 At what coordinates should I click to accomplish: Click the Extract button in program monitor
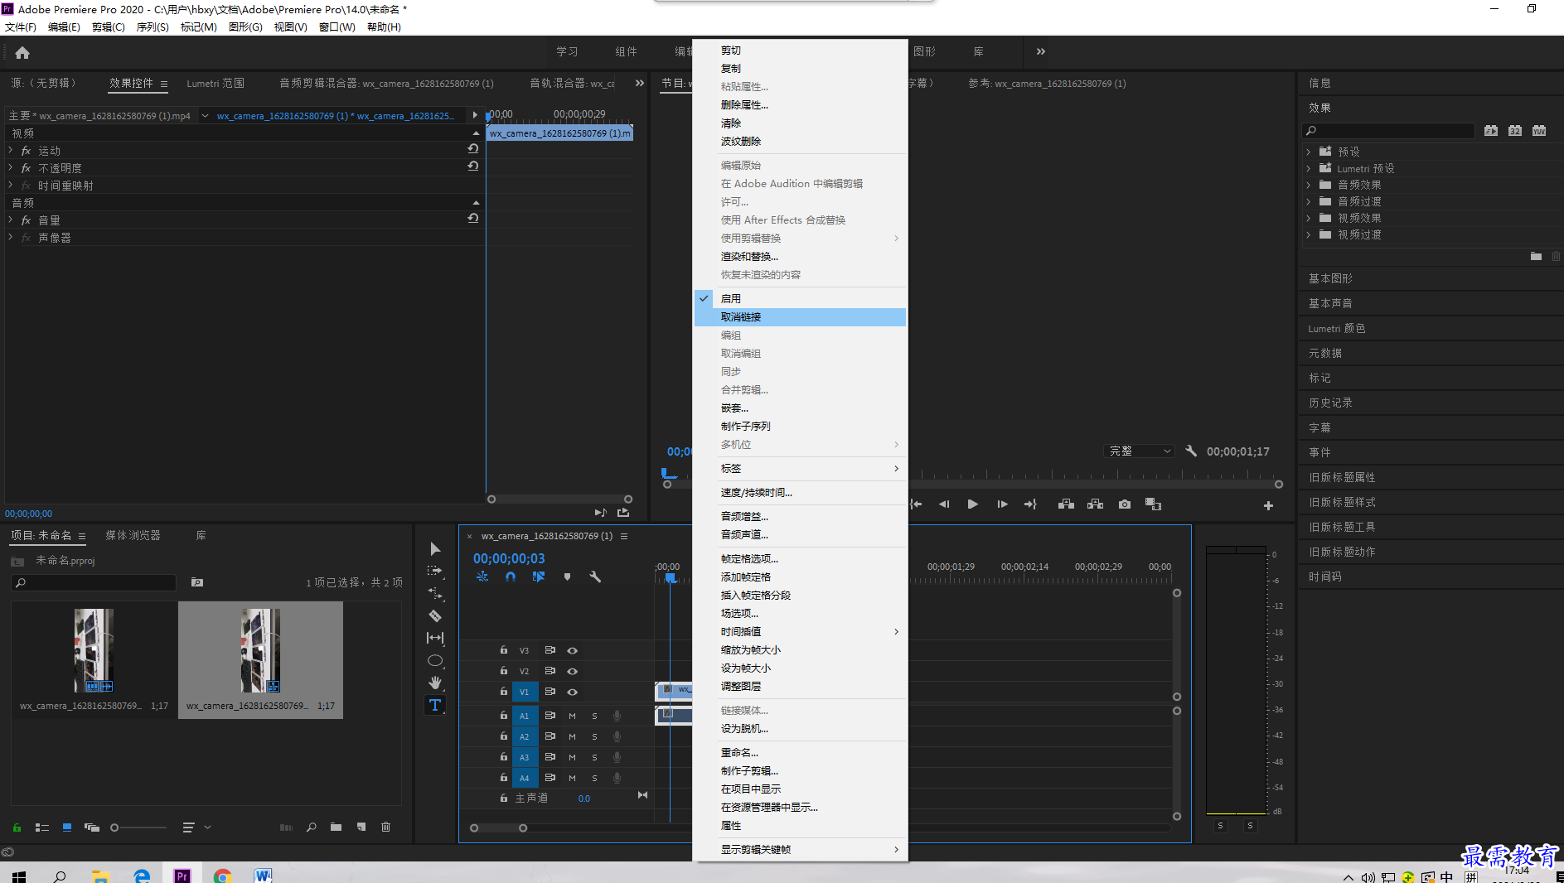click(1095, 504)
